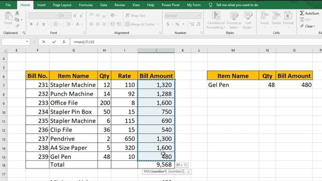Click the Paste icon
Viewport: 322px width, 181px height.
point(8,16)
